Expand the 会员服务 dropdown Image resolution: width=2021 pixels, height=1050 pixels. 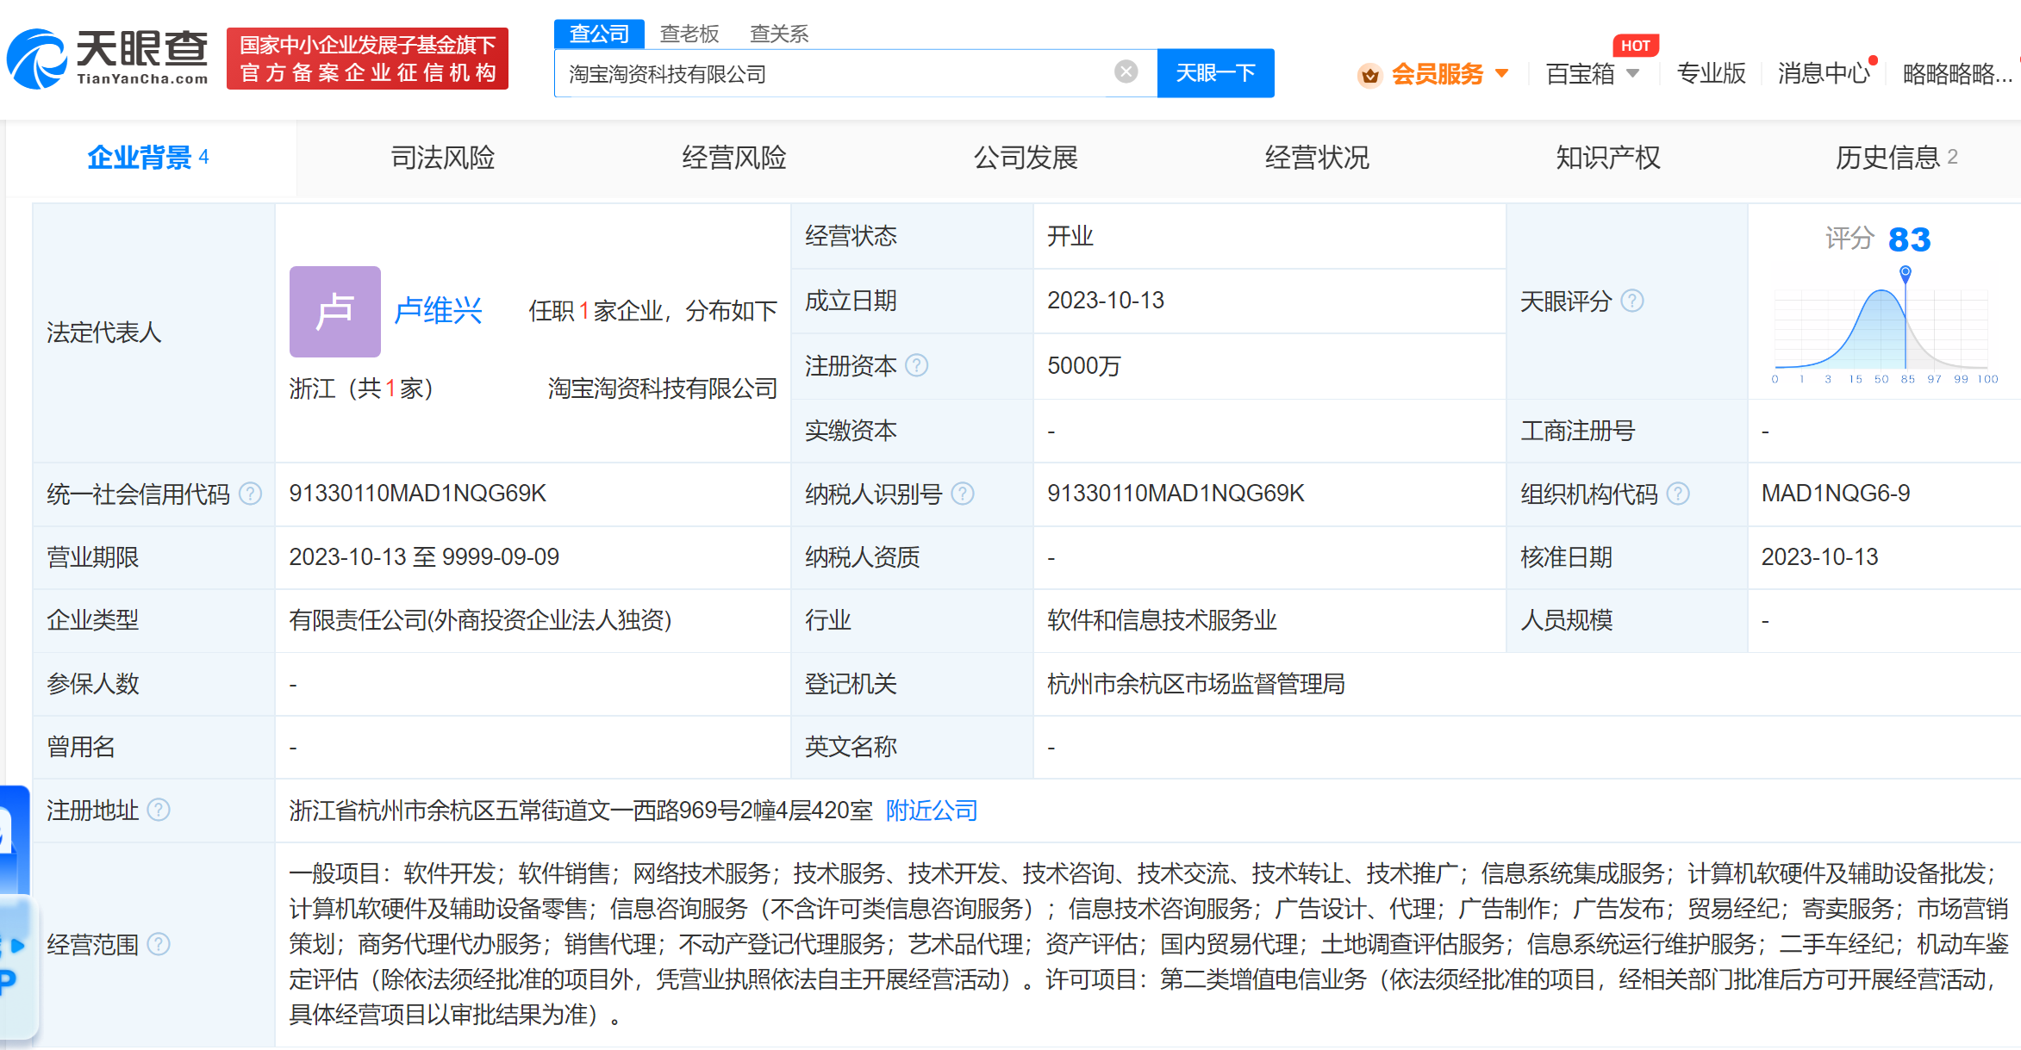pos(1448,74)
